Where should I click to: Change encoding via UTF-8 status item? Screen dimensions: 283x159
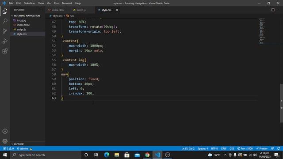tap(214, 148)
